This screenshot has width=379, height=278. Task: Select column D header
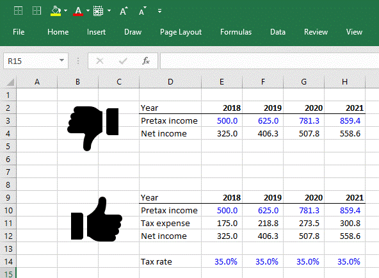(170, 82)
